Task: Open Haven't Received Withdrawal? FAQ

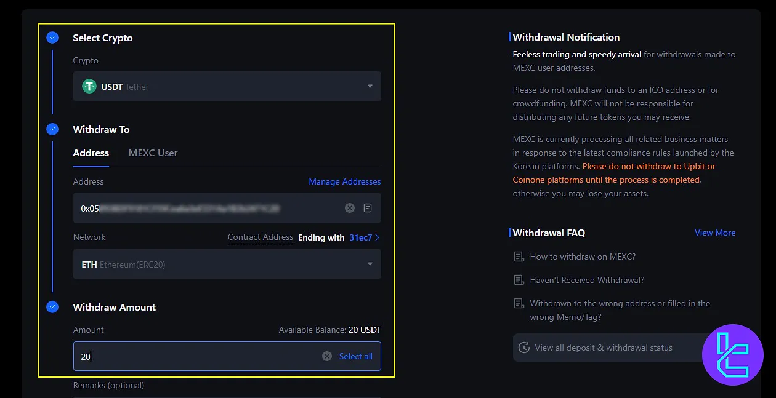Action: coord(587,280)
